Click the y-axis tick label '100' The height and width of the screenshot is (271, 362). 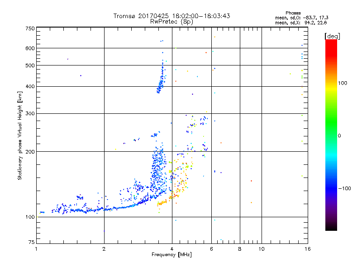click(30, 217)
